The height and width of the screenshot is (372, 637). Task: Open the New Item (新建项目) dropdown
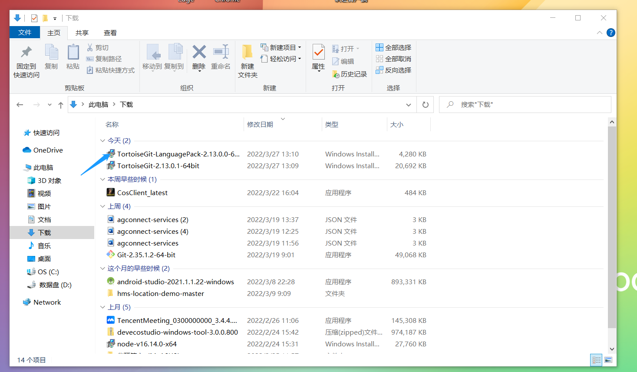[x=281, y=47]
